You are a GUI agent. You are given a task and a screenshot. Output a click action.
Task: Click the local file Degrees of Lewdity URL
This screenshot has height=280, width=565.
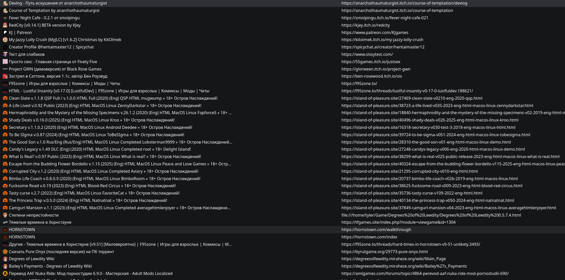click(431, 215)
